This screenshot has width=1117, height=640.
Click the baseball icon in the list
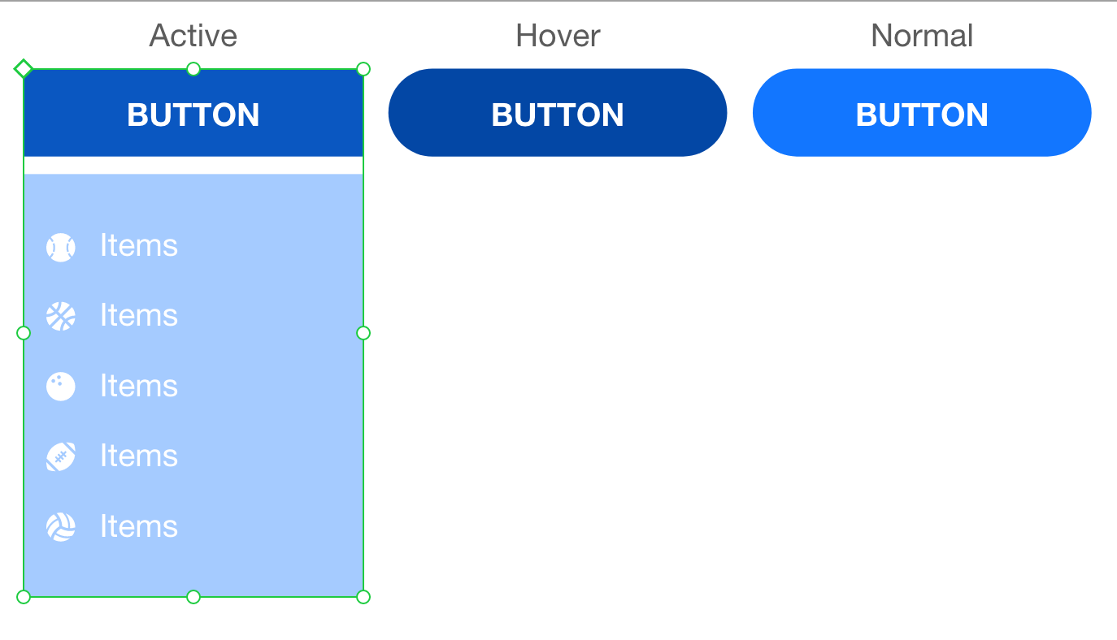(x=61, y=247)
